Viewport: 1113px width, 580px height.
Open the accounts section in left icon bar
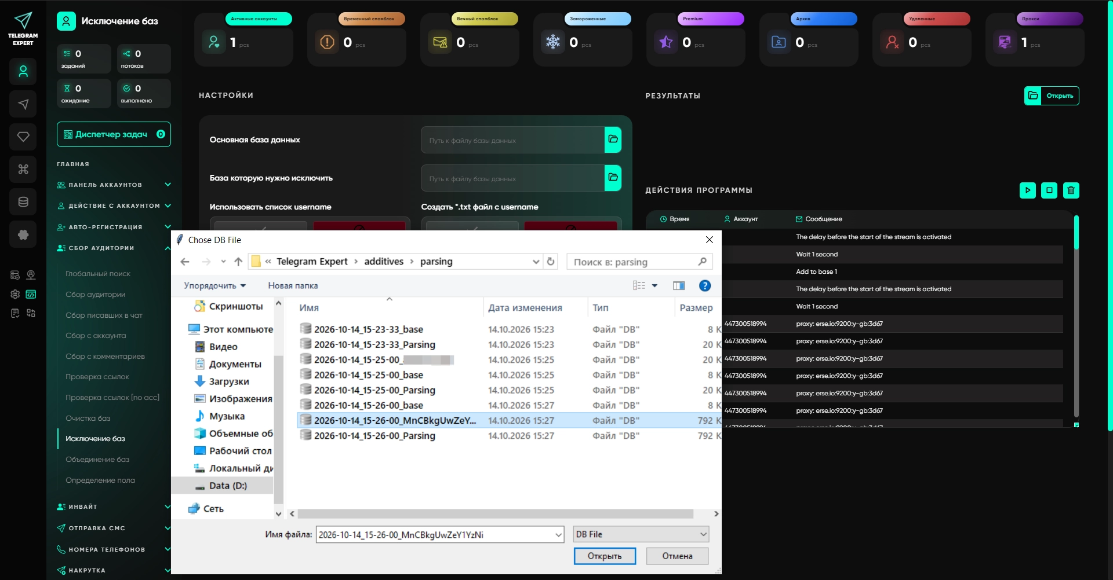23,72
